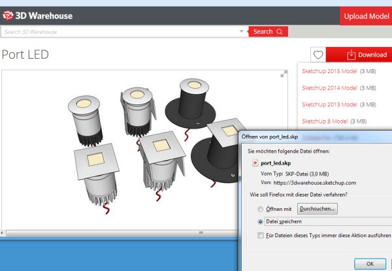This screenshot has width=392, height=271.
Task: Focus the Search 3D Warehouse field
Action: (x=121, y=31)
